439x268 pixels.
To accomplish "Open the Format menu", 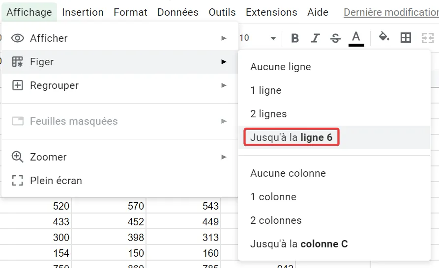I will [x=130, y=12].
